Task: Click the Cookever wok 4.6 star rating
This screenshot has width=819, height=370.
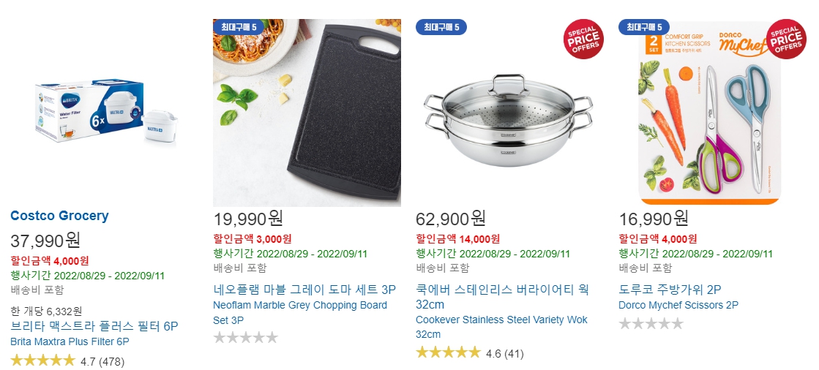Action: [x=470, y=353]
